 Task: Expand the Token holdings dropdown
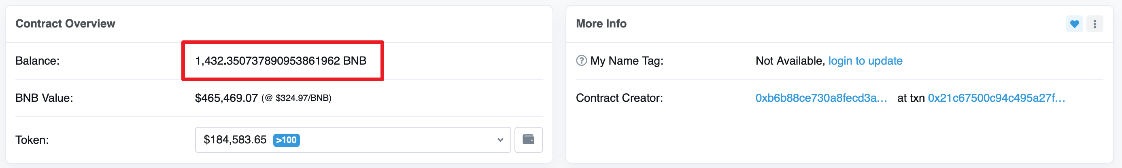coord(353,140)
